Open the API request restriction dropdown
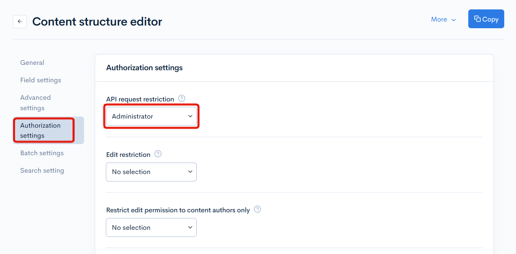516x254 pixels. coord(151,116)
